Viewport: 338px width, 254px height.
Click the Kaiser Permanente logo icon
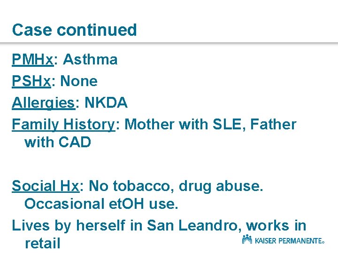pos(247,239)
